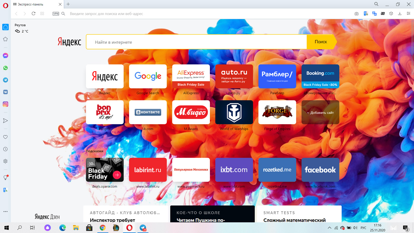Image resolution: width=414 pixels, height=233 pixels.
Task: Open Telegram in the sidebar panel
Action: click(x=5, y=80)
